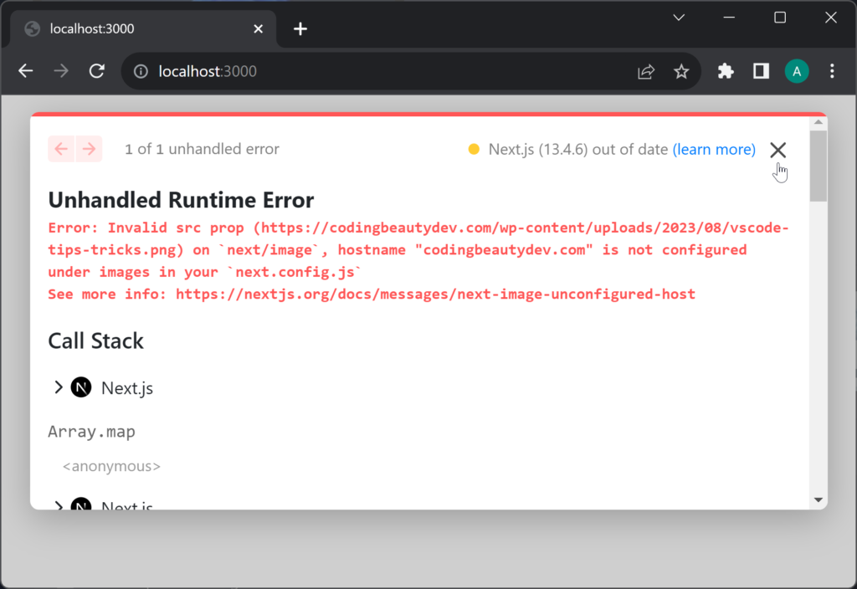The height and width of the screenshot is (589, 857).
Task: Open the Extensions puzzle icon
Action: (726, 71)
